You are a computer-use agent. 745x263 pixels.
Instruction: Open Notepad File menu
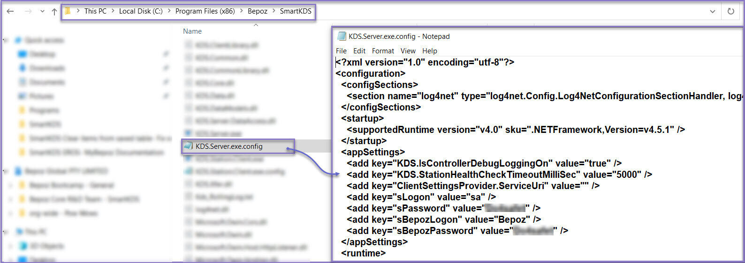(341, 51)
